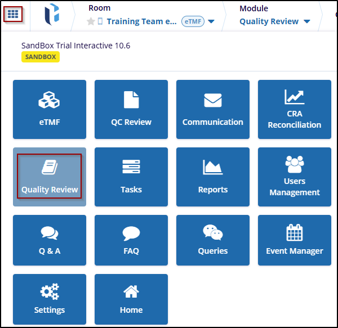Open the eTMF module tile
Image resolution: width=338 pixels, height=328 pixels.
tap(50, 109)
